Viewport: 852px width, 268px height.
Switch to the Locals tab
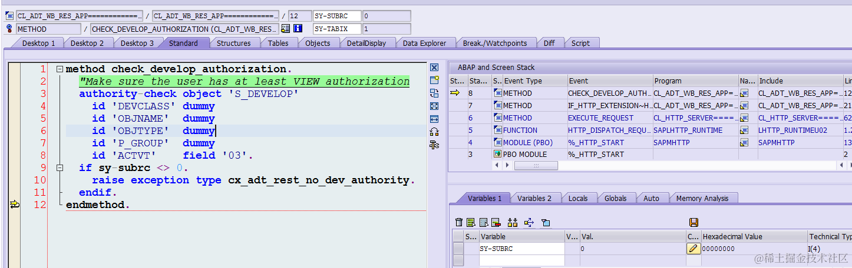578,198
